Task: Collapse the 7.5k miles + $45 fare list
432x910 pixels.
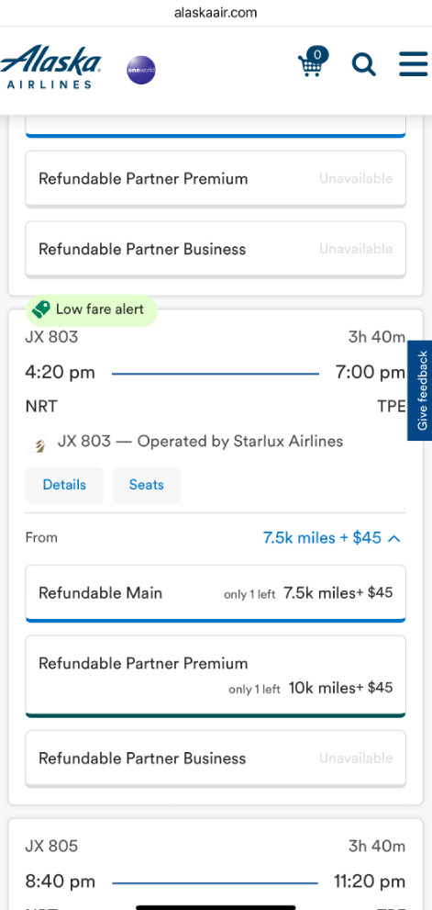Action: pyautogui.click(x=332, y=538)
